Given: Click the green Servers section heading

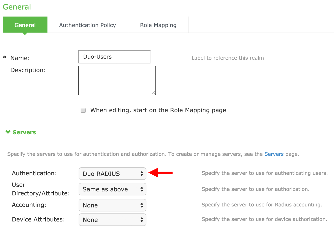Looking at the screenshot, I should point(24,132).
